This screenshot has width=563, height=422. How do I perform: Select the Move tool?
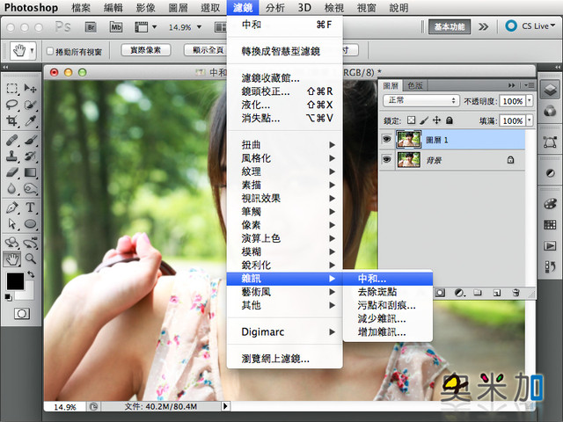[x=30, y=88]
